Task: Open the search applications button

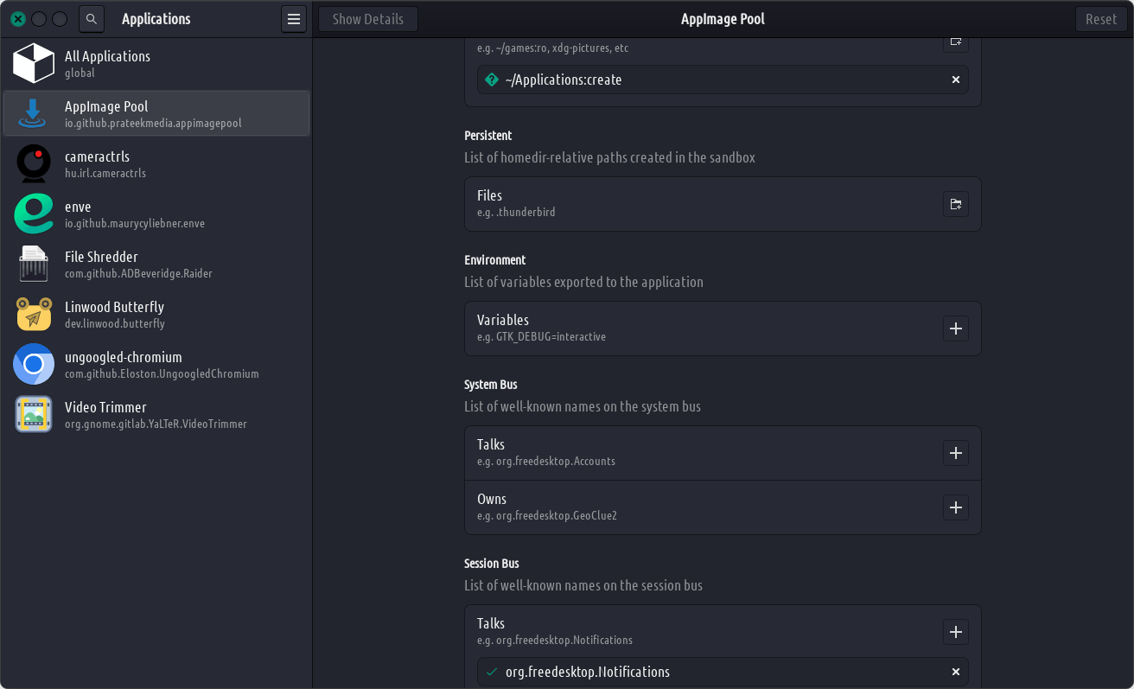Action: pos(92,19)
